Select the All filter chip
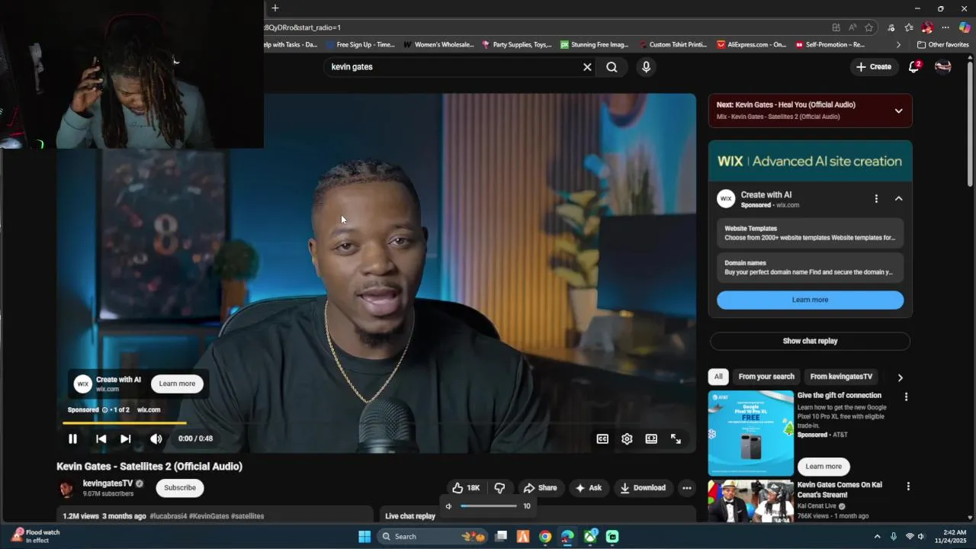This screenshot has height=549, width=976. 718,377
